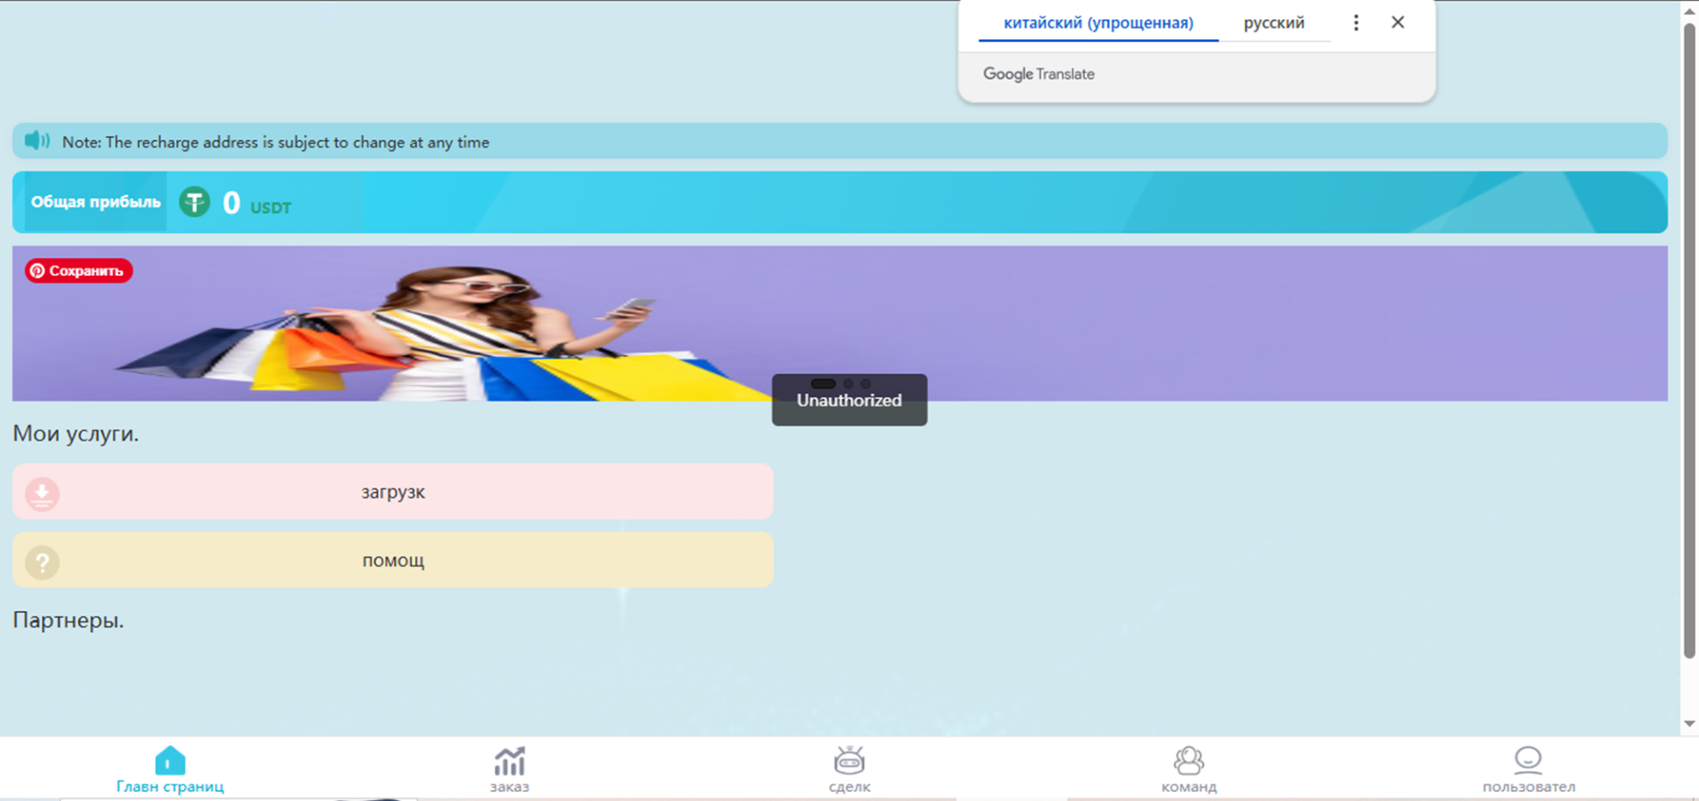Click the pink download icon in загрузк row
Screen dimensions: 1699x801
(42, 493)
